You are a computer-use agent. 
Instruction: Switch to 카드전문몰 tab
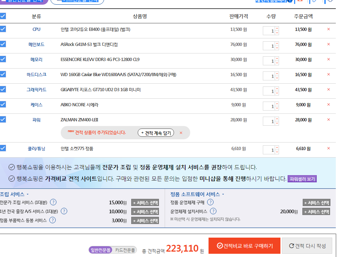coord(125,250)
